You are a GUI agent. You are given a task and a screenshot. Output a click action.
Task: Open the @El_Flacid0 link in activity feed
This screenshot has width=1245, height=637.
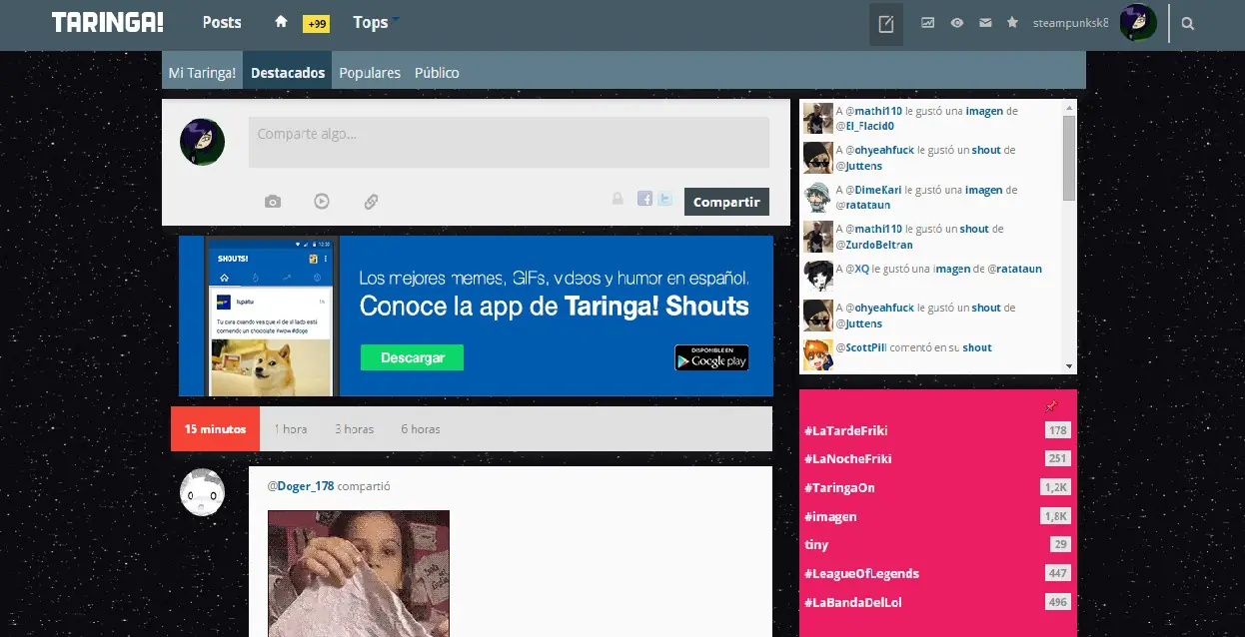[x=864, y=126]
